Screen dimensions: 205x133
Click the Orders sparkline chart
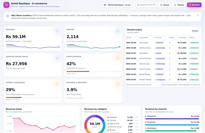93,46
